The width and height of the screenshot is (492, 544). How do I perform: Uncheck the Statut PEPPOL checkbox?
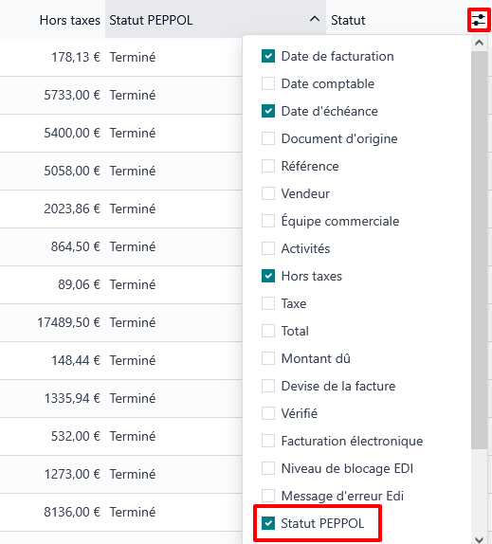[268, 523]
